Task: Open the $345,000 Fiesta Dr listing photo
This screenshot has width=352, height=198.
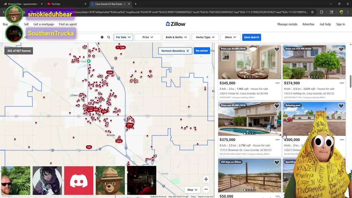Action: coord(250,62)
